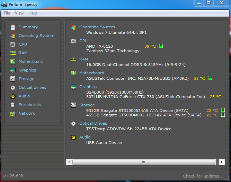
Task: Click the v1.26.698 version label
Action: pos(13,176)
